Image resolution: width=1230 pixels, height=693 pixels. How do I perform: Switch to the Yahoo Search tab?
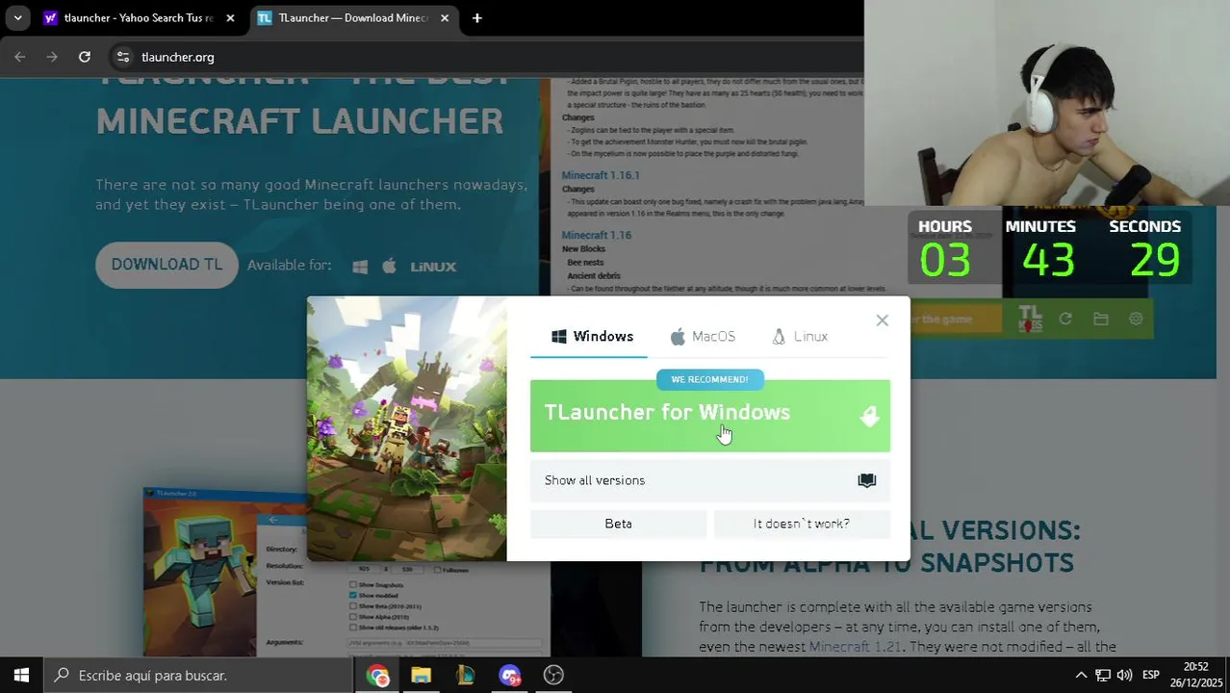click(x=138, y=17)
